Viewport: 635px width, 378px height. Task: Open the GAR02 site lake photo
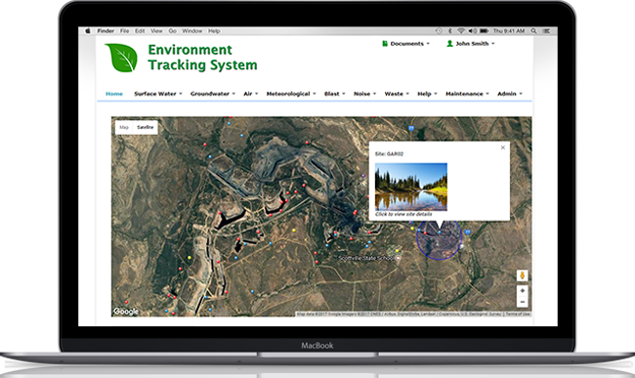pyautogui.click(x=411, y=187)
